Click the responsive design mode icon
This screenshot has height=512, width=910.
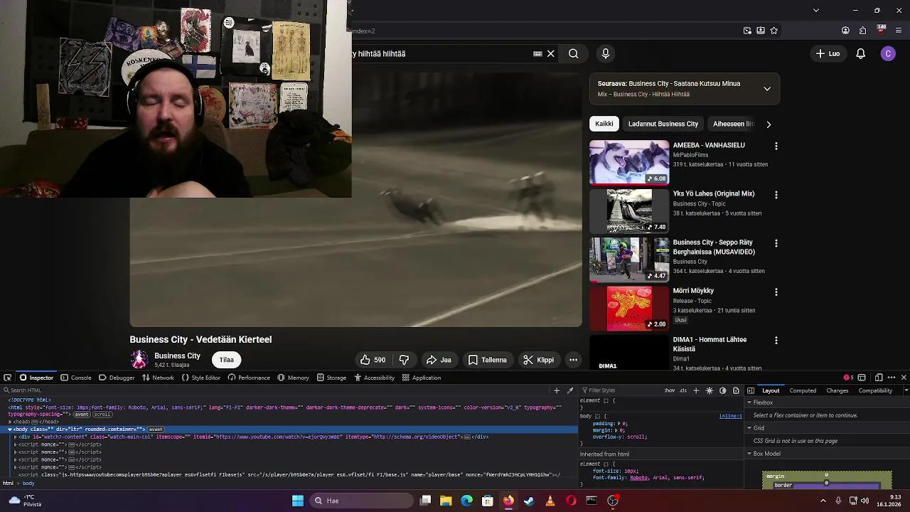coord(879,378)
